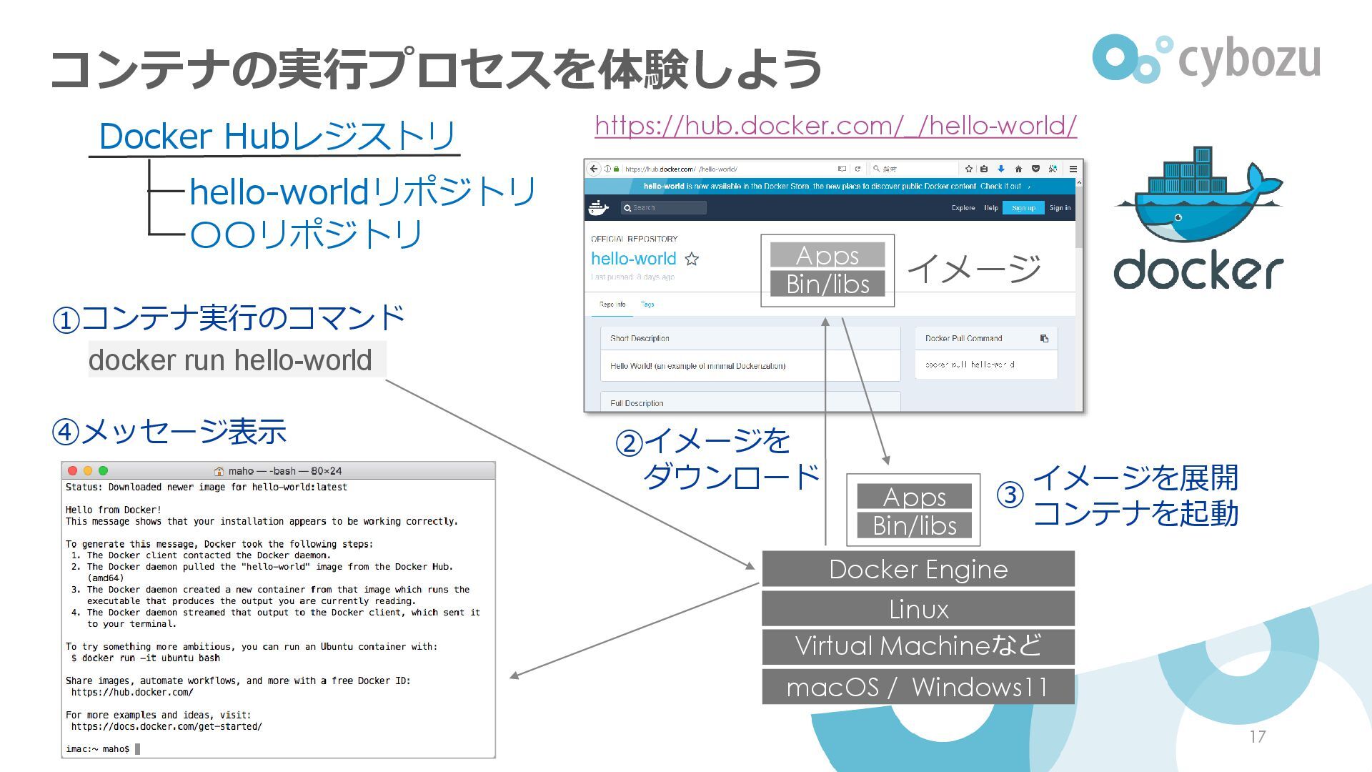Click the Docker Engine block

[918, 569]
